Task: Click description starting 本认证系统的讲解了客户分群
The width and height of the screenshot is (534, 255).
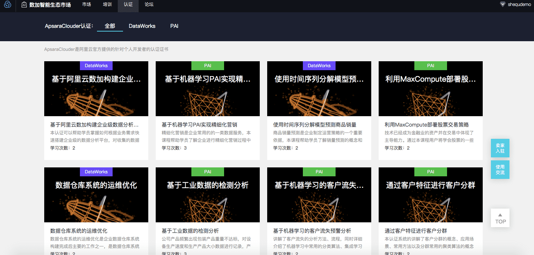Action: [x=429, y=242]
